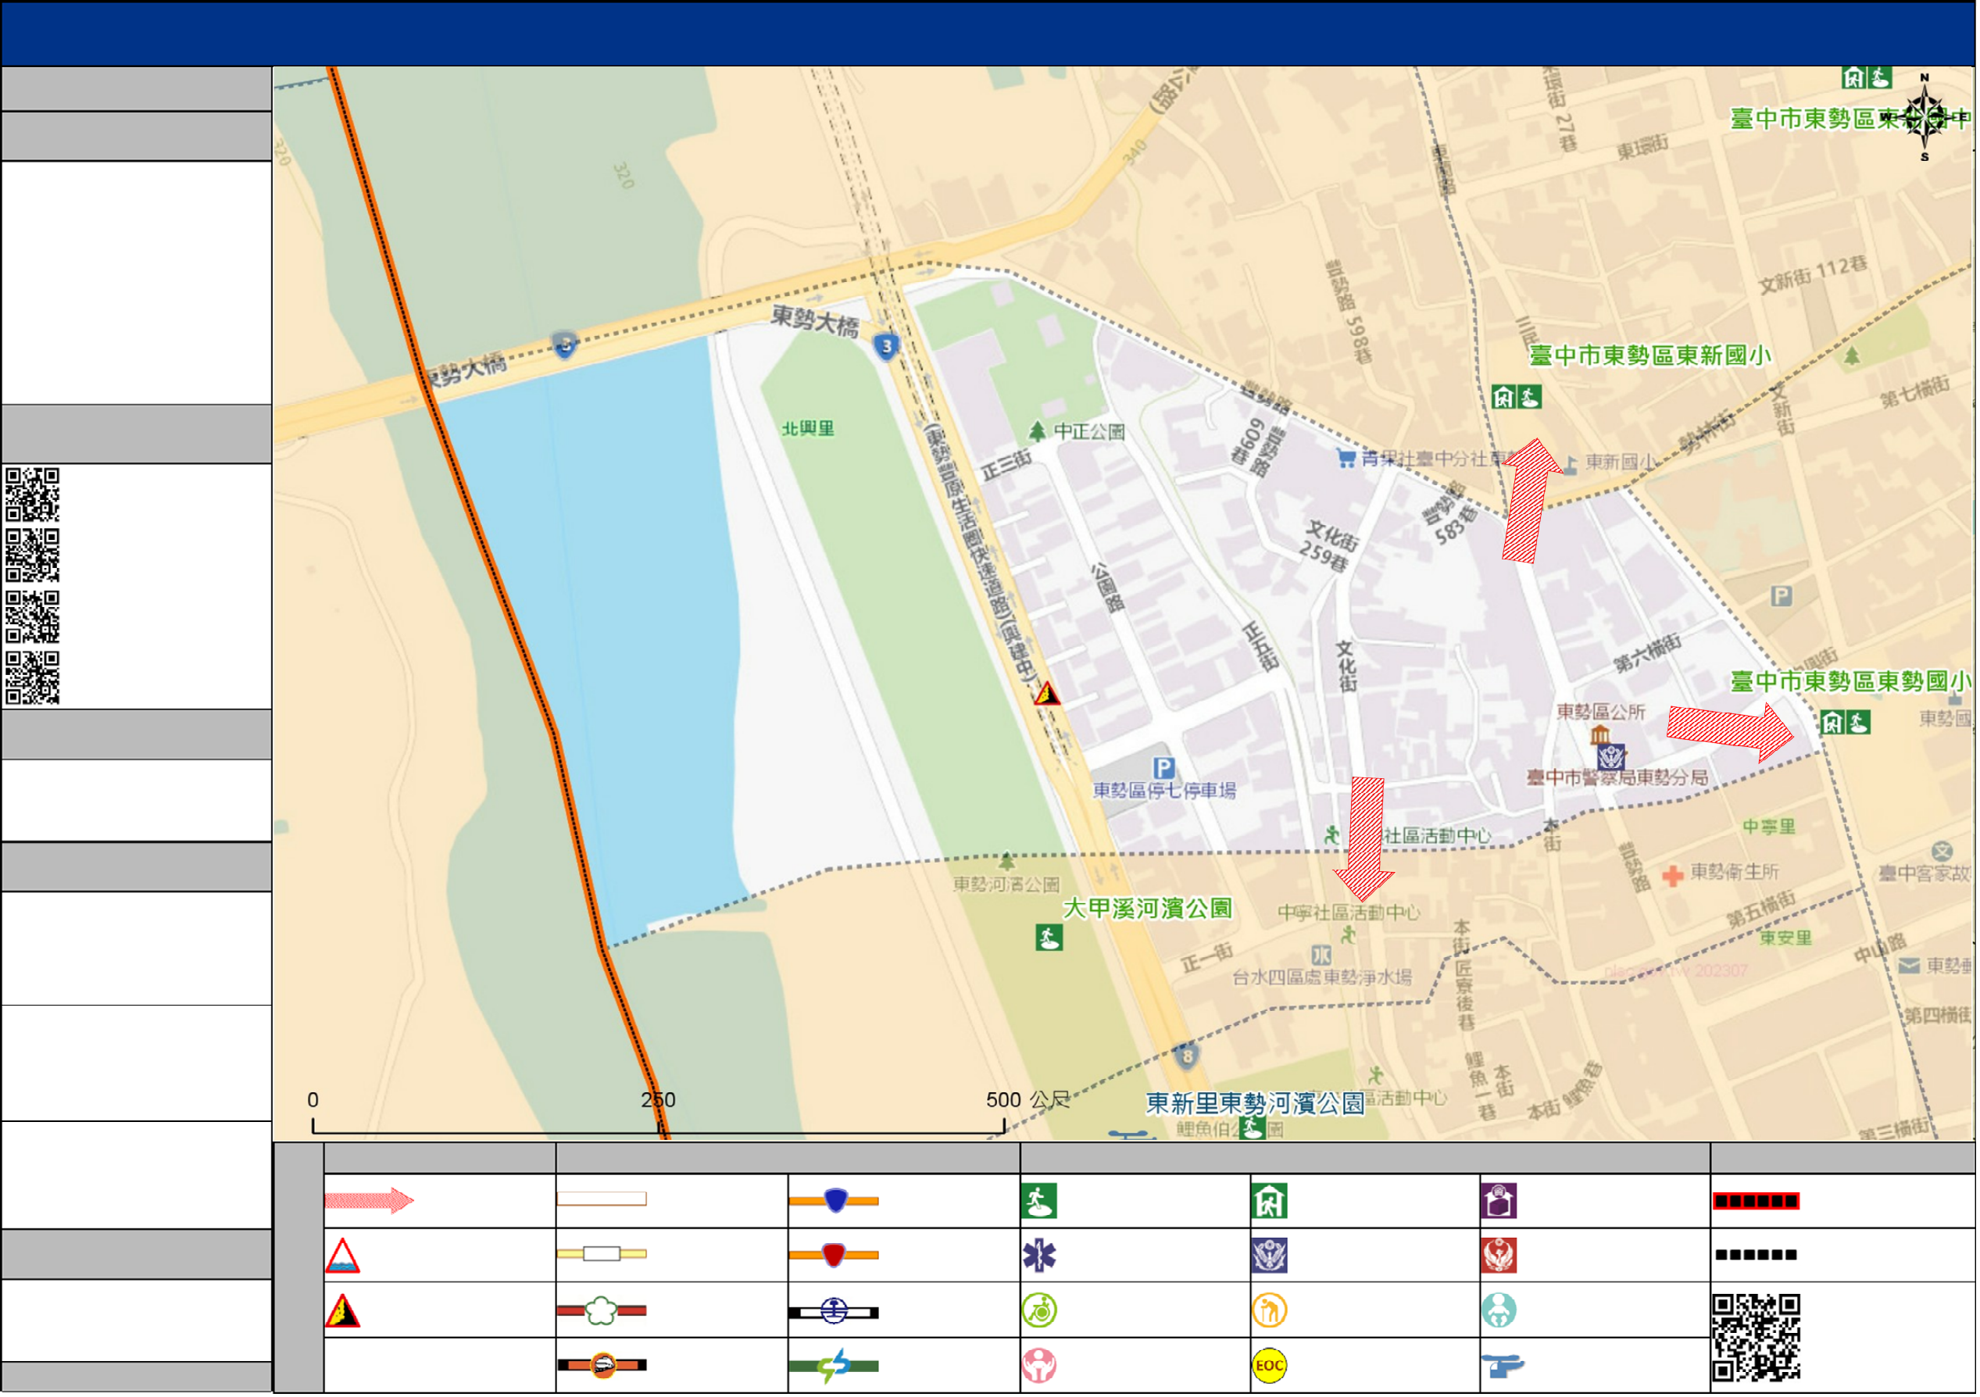1980x1397 pixels.
Task: Click the topmost QR code in left panel
Action: 33,495
